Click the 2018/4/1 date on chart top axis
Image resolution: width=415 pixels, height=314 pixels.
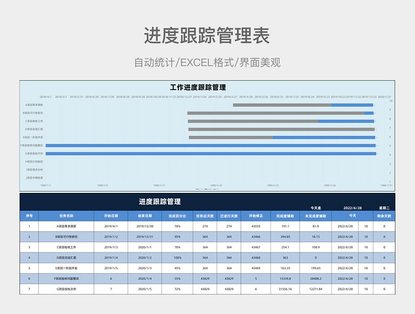(45, 97)
